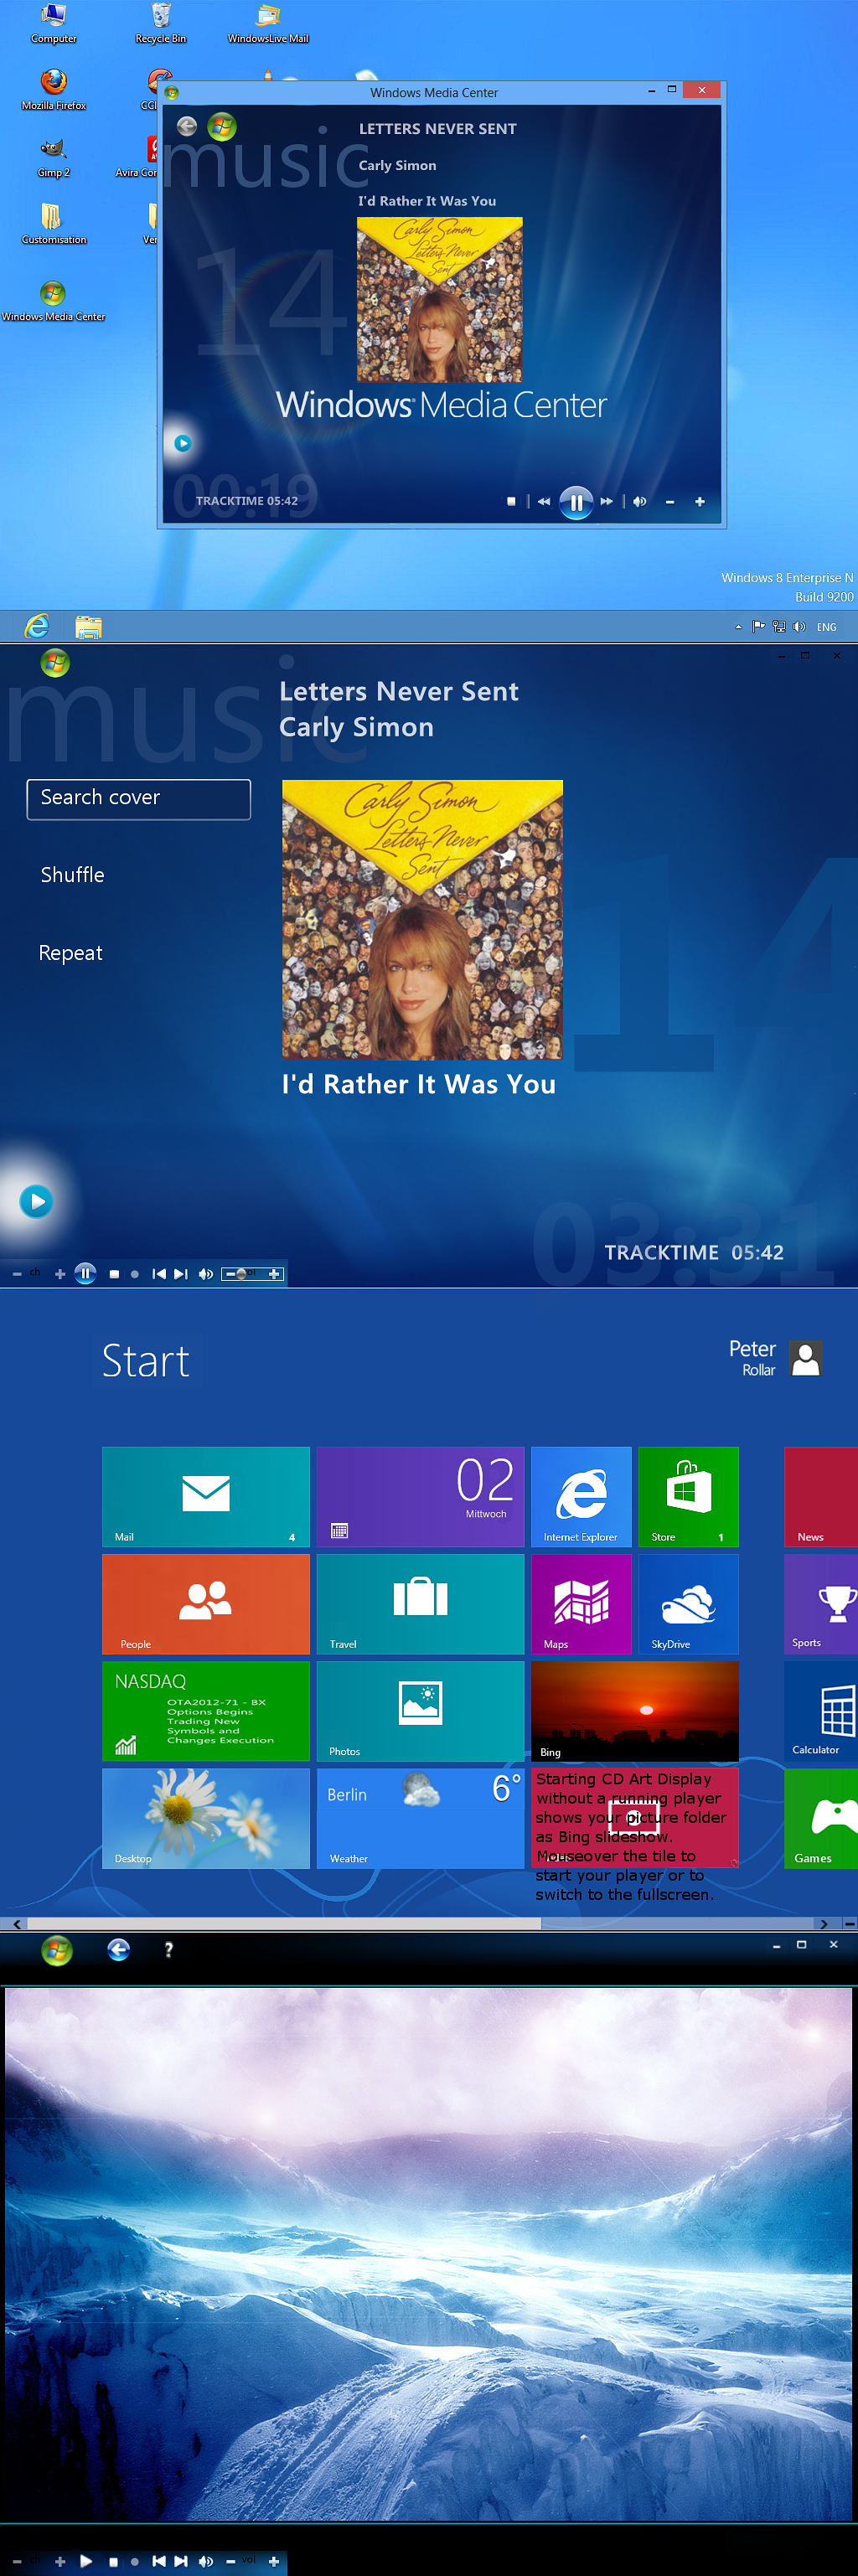
Task: Pause playback in fullscreen music view
Action: pos(86,1273)
